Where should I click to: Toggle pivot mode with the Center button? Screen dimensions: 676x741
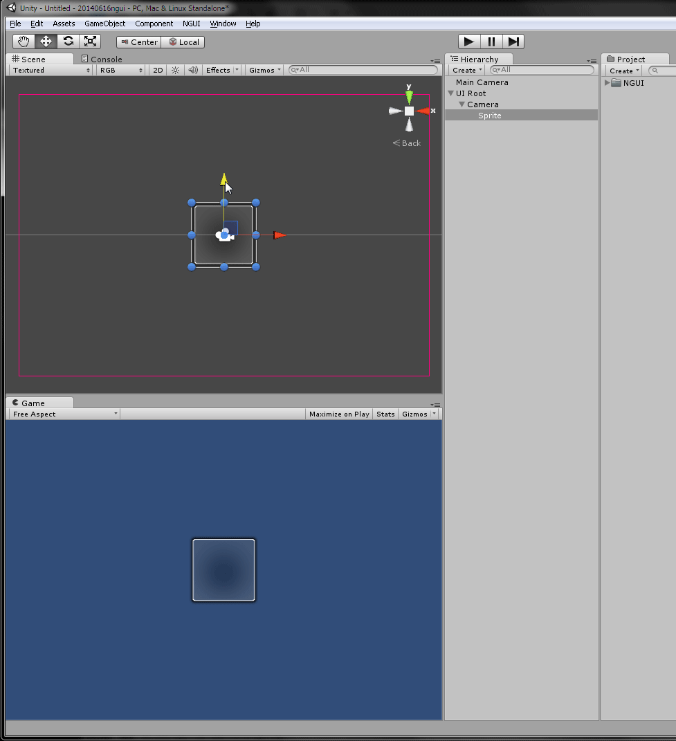pyautogui.click(x=139, y=42)
